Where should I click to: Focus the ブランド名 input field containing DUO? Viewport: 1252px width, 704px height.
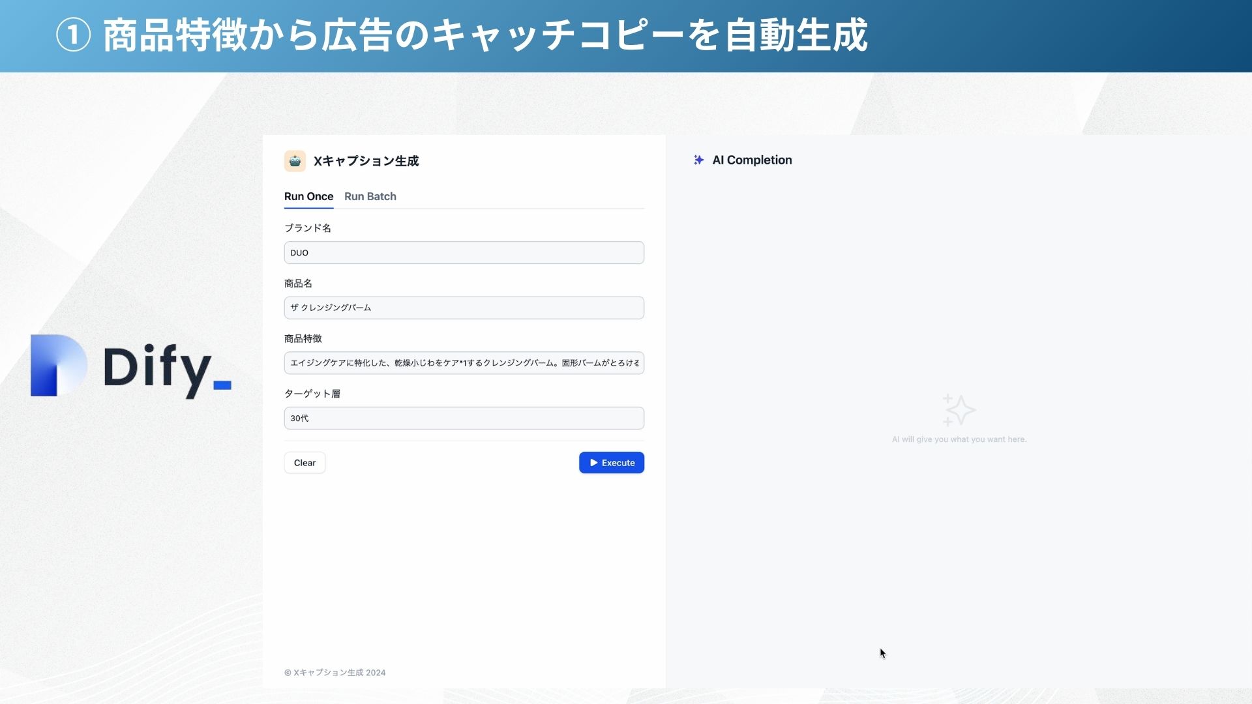[x=464, y=253]
